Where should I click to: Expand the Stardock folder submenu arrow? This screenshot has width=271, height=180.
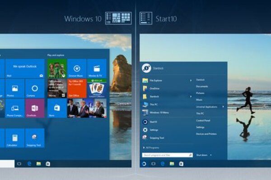[x=191, y=96]
